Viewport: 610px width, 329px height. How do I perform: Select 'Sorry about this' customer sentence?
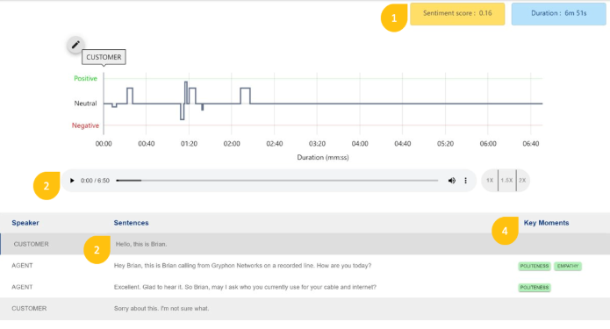click(x=161, y=309)
